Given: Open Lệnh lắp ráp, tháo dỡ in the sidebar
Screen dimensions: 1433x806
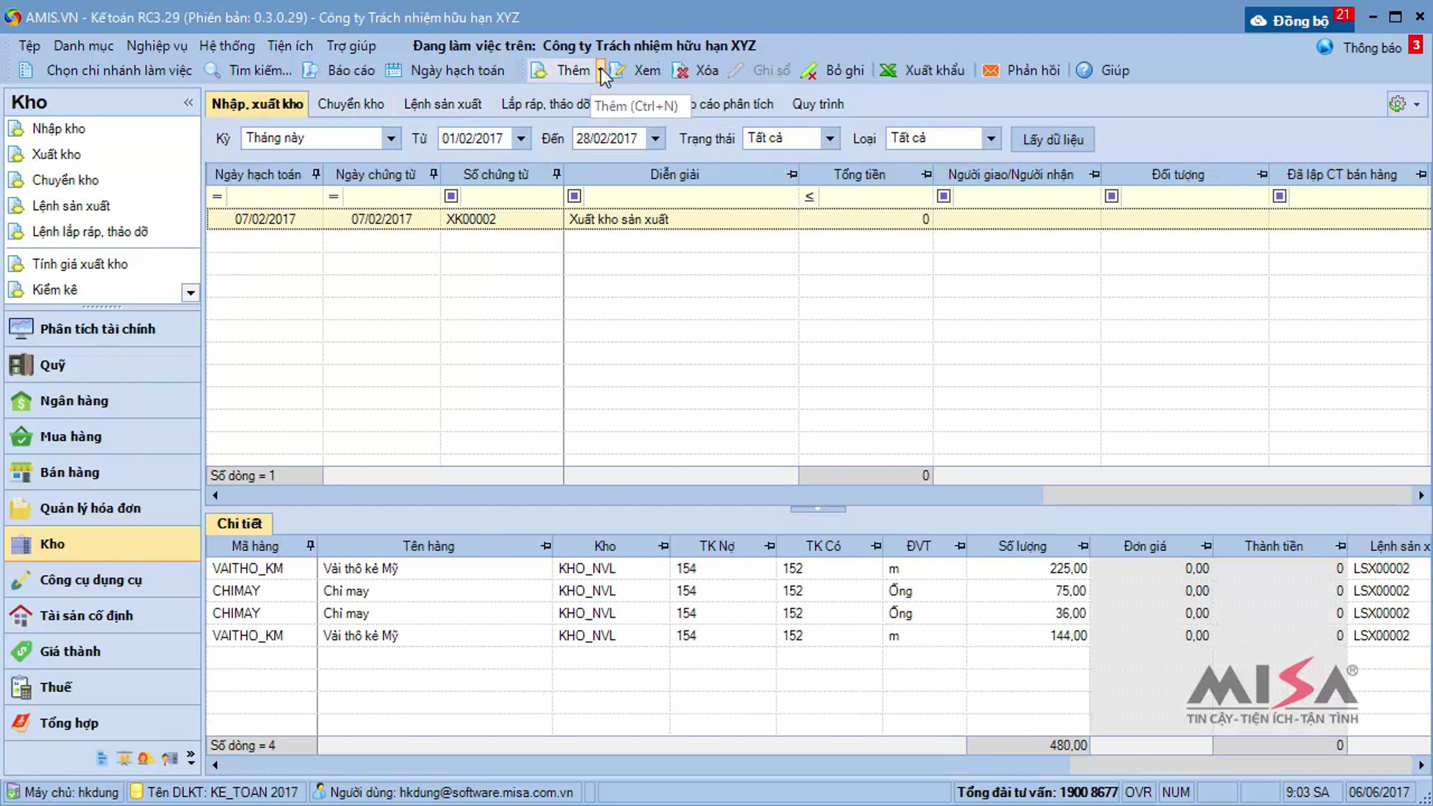Looking at the screenshot, I should [90, 232].
